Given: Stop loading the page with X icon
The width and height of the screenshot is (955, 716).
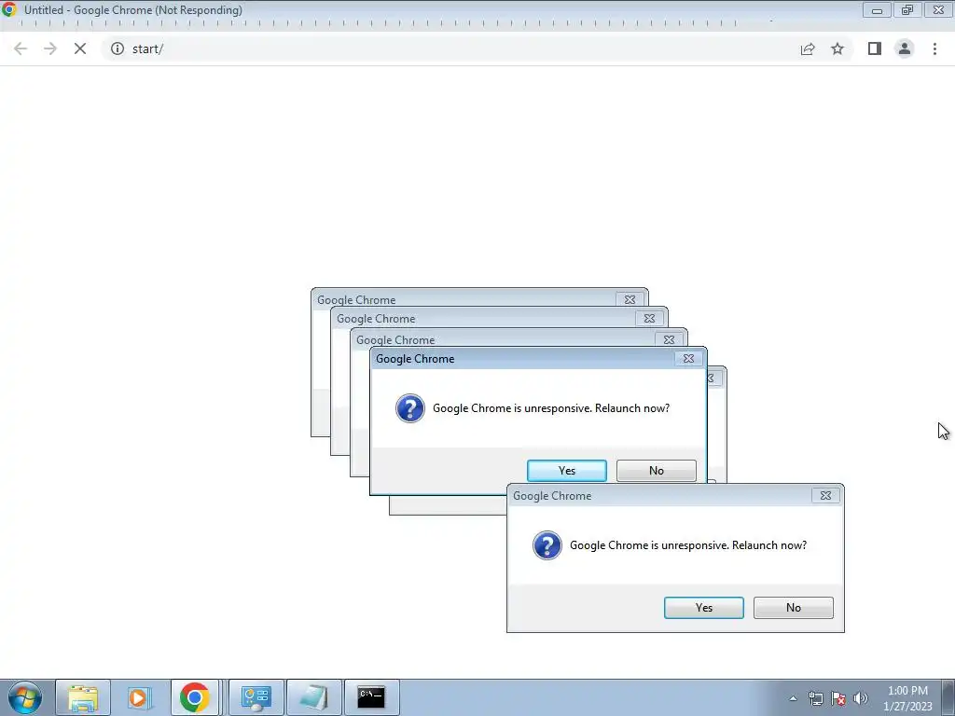Looking at the screenshot, I should (x=80, y=48).
